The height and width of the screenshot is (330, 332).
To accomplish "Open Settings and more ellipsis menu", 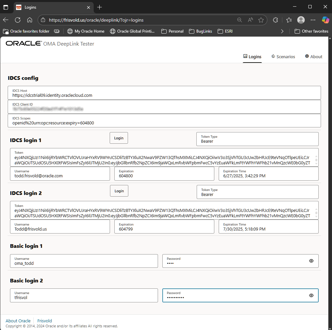I will [313, 20].
